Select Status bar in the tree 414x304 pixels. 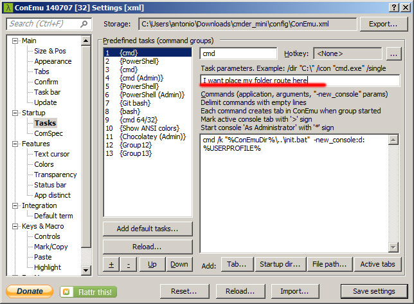point(50,185)
